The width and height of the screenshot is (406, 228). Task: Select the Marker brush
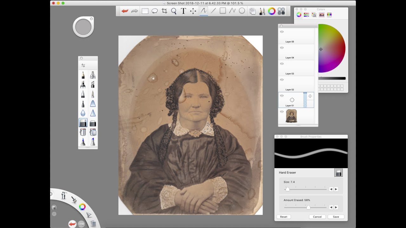pyautogui.click(x=83, y=85)
